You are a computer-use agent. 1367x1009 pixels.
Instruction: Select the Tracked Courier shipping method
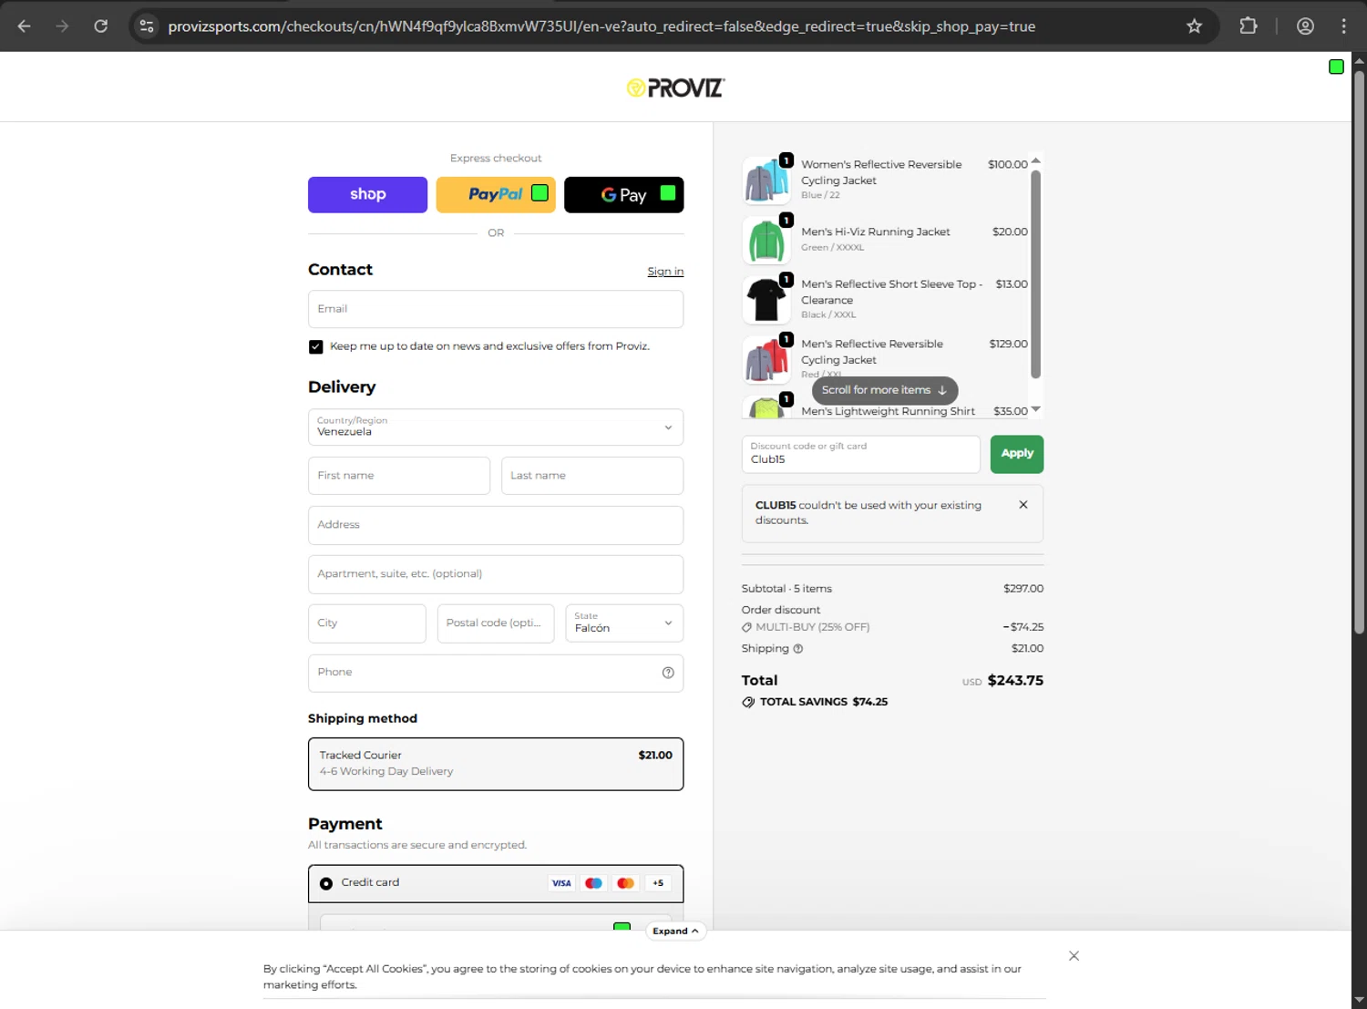tap(496, 764)
